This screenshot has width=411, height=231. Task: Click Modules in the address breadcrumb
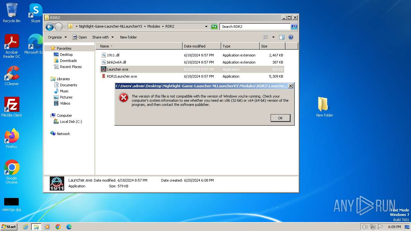(x=153, y=27)
